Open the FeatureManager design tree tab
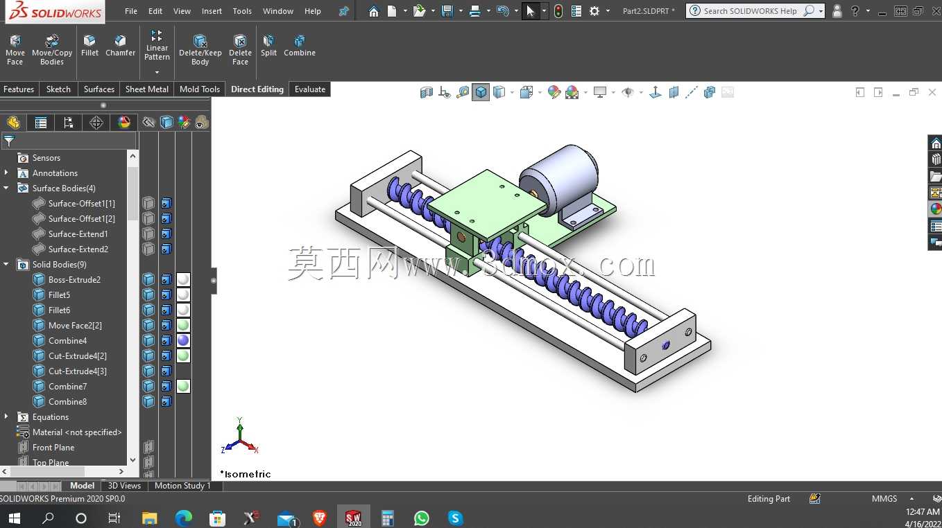This screenshot has width=942, height=528. pos(13,123)
